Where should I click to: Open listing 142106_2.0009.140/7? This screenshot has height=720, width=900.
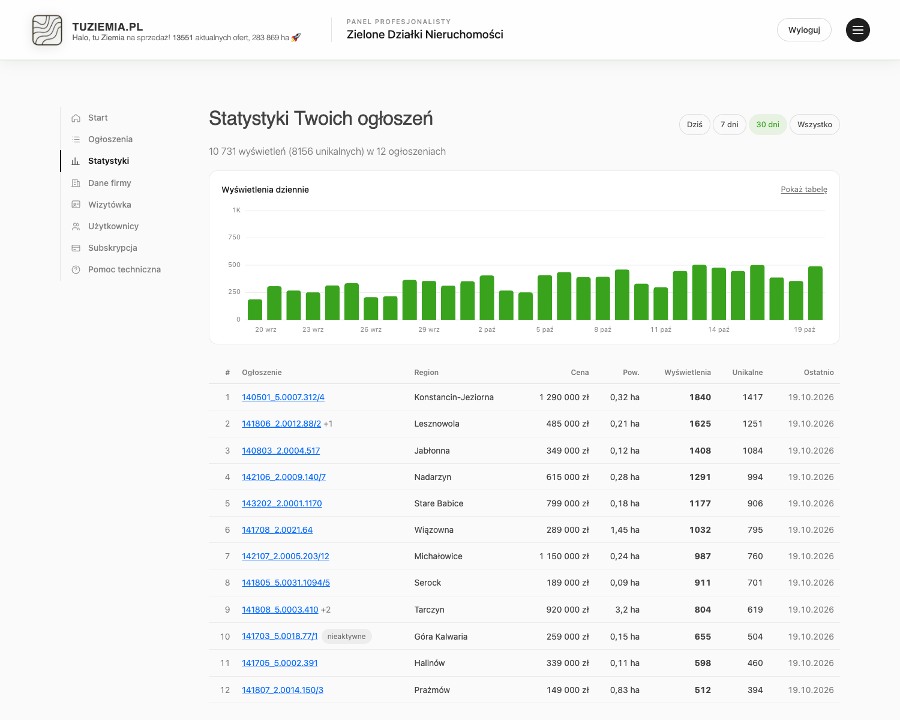tap(284, 477)
